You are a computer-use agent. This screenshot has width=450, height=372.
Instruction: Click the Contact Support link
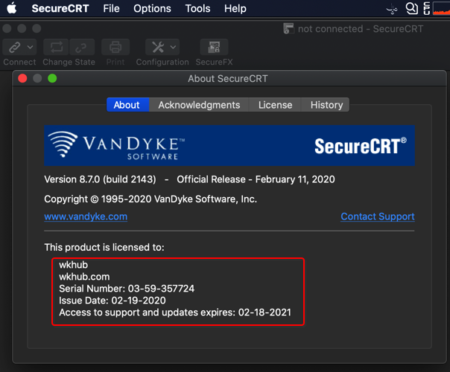[x=378, y=217]
